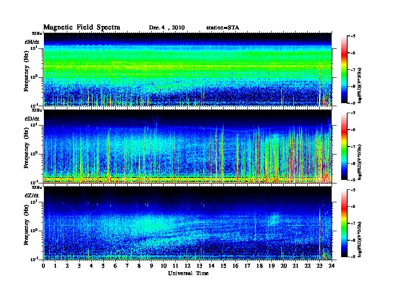Click the dD/dt panel label
395x305 pixels.
click(32, 119)
